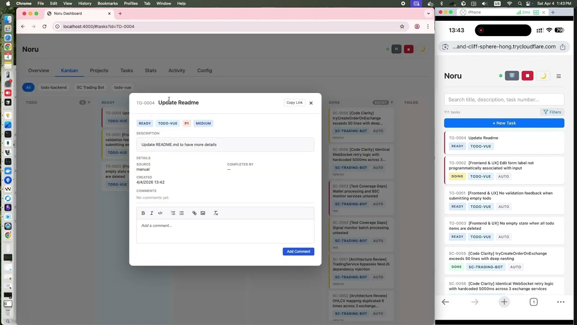The width and height of the screenshot is (577, 325).
Task: Toggle bold formatting in comment editor
Action: pyautogui.click(x=143, y=213)
